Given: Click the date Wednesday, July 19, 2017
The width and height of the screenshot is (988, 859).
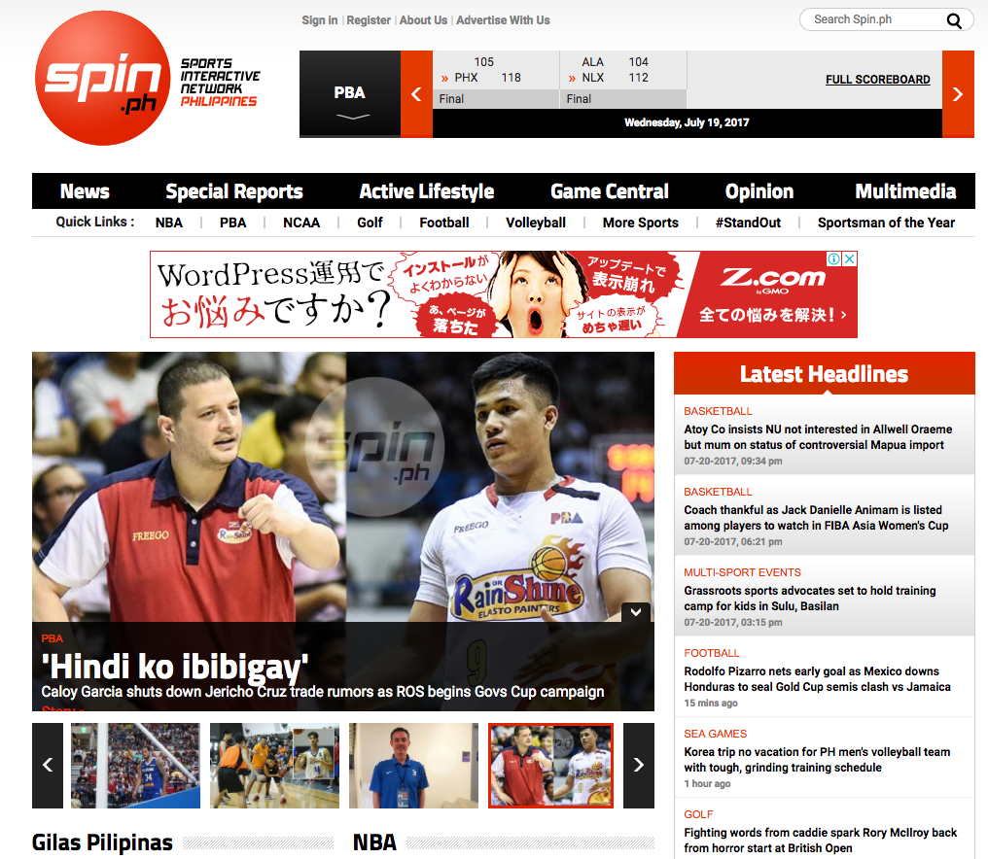Looking at the screenshot, I should click(687, 122).
